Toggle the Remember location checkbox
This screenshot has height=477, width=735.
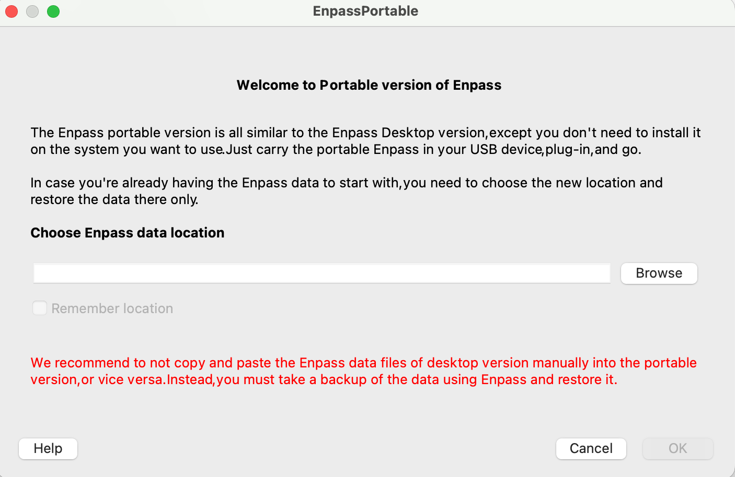(40, 308)
